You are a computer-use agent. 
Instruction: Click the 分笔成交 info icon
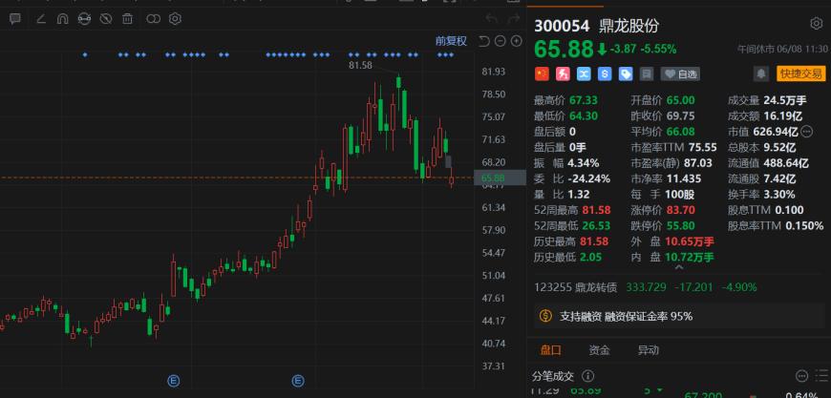(587, 376)
